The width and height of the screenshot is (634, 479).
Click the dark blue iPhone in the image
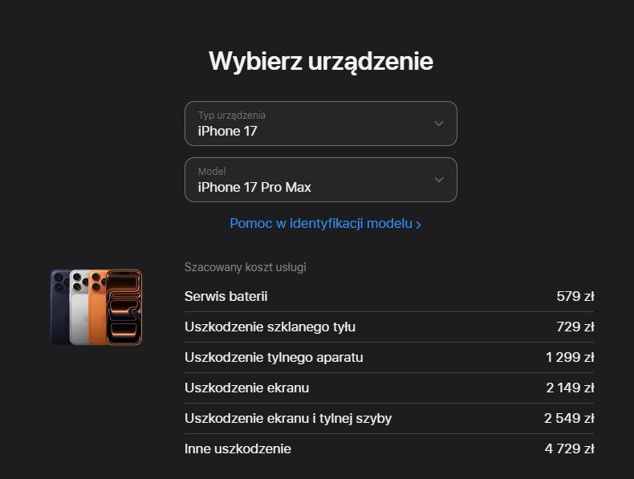(x=59, y=307)
